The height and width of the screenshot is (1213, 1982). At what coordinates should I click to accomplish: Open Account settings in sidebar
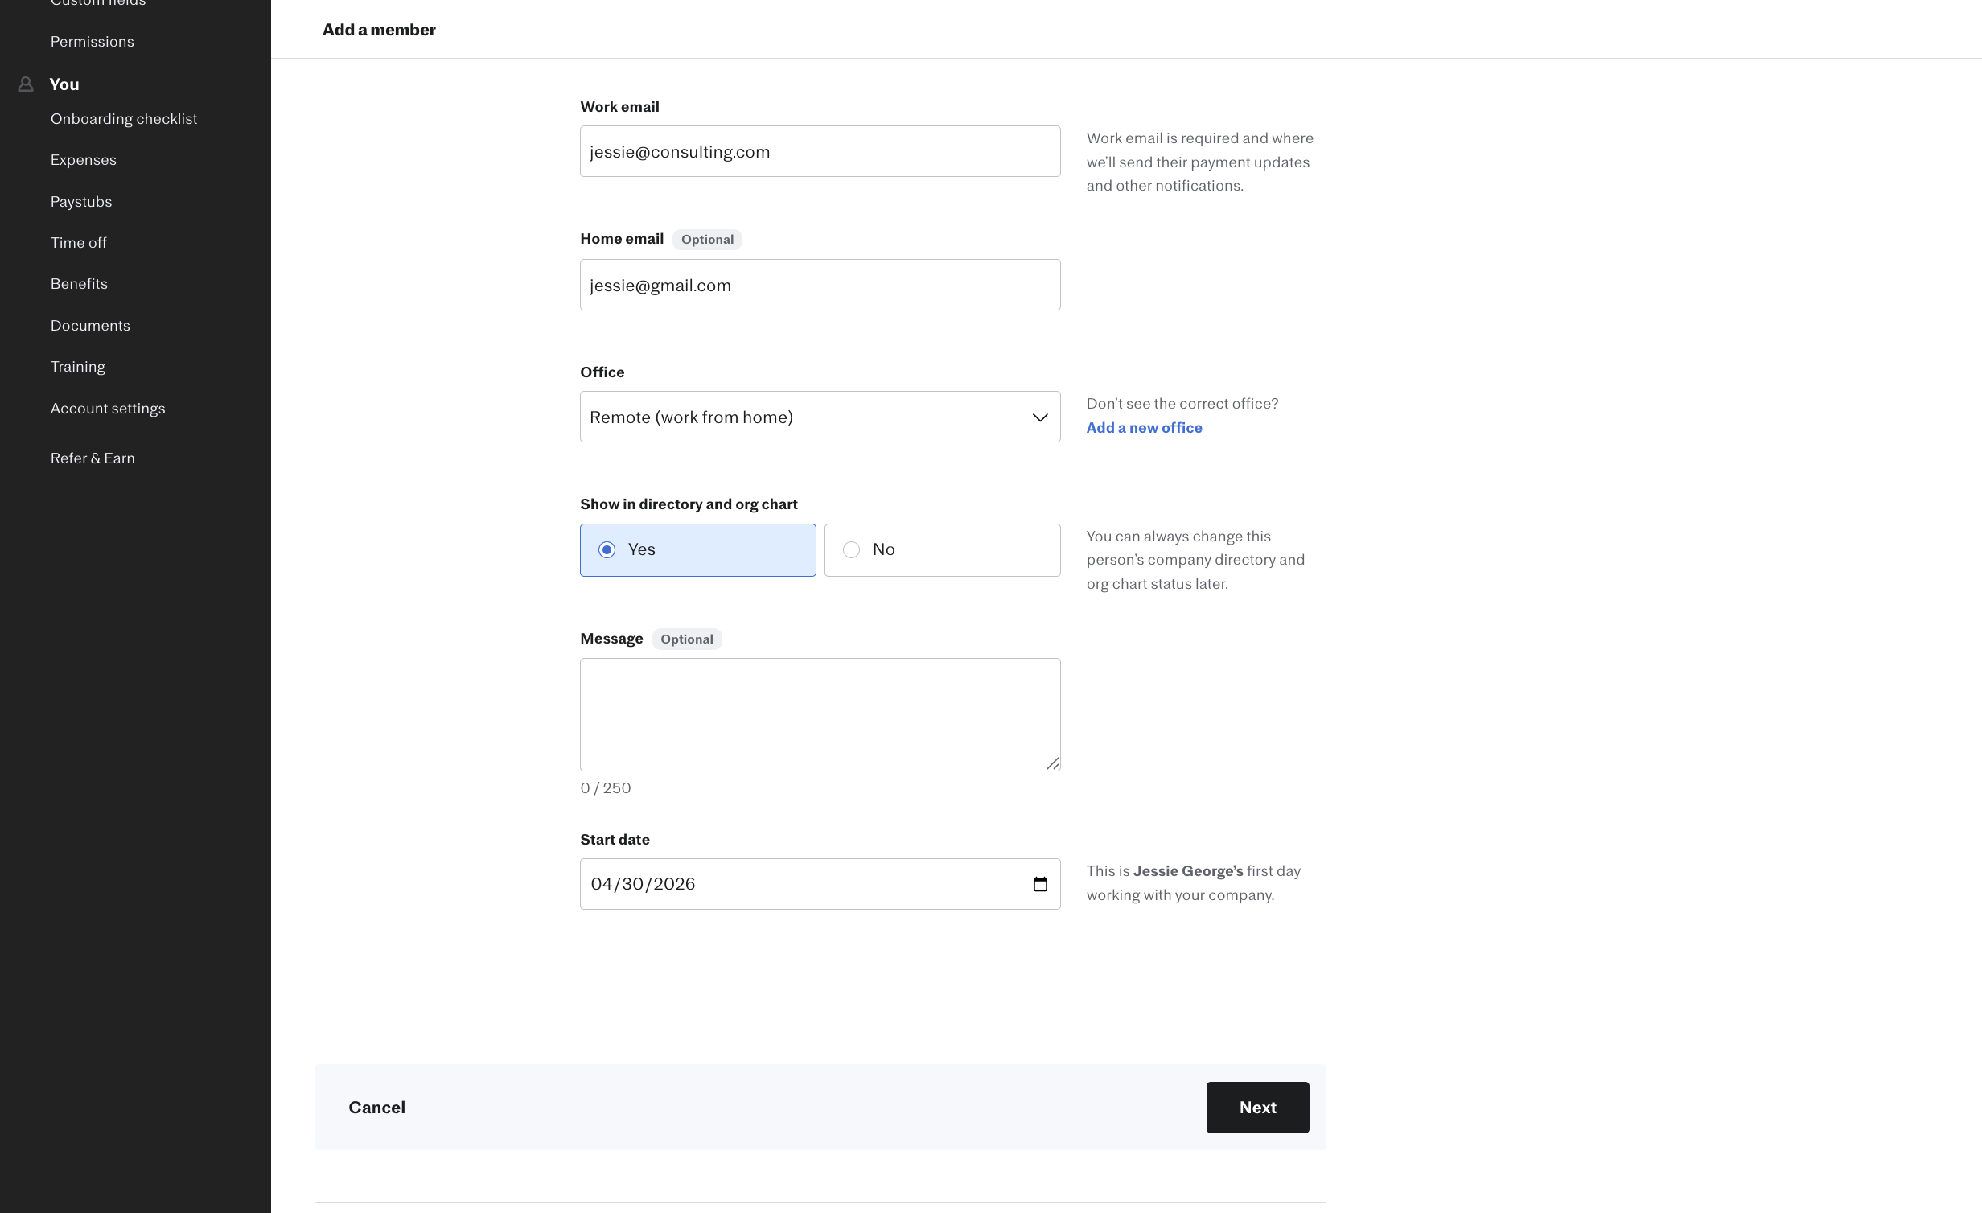point(107,409)
